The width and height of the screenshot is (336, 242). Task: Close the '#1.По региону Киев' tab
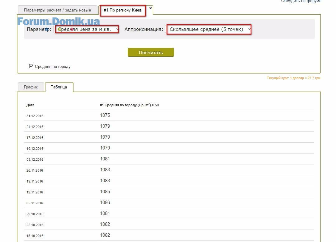(150, 8)
